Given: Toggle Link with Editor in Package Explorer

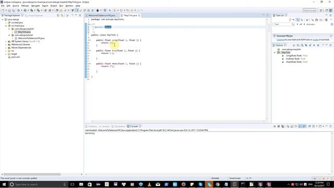Looking at the screenshot, I should (62, 15).
